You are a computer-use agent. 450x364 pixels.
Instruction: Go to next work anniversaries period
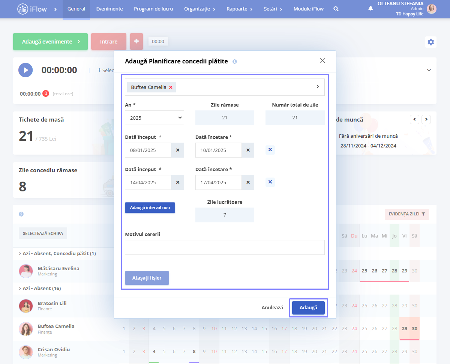426,120
